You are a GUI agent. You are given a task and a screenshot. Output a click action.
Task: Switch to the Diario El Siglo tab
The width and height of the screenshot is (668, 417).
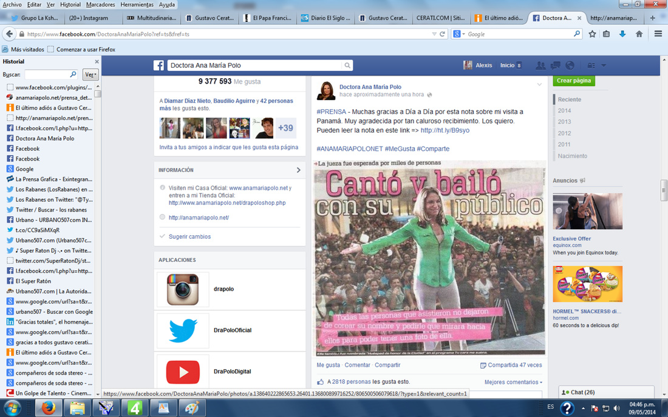pyautogui.click(x=325, y=18)
